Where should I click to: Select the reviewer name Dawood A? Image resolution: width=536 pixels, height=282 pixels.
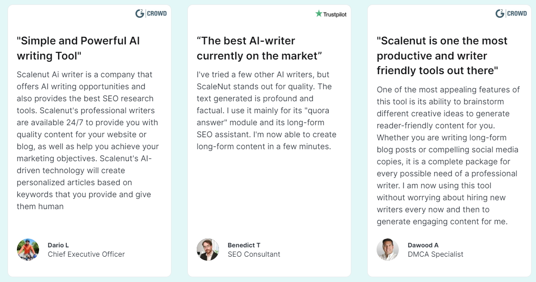(x=423, y=245)
